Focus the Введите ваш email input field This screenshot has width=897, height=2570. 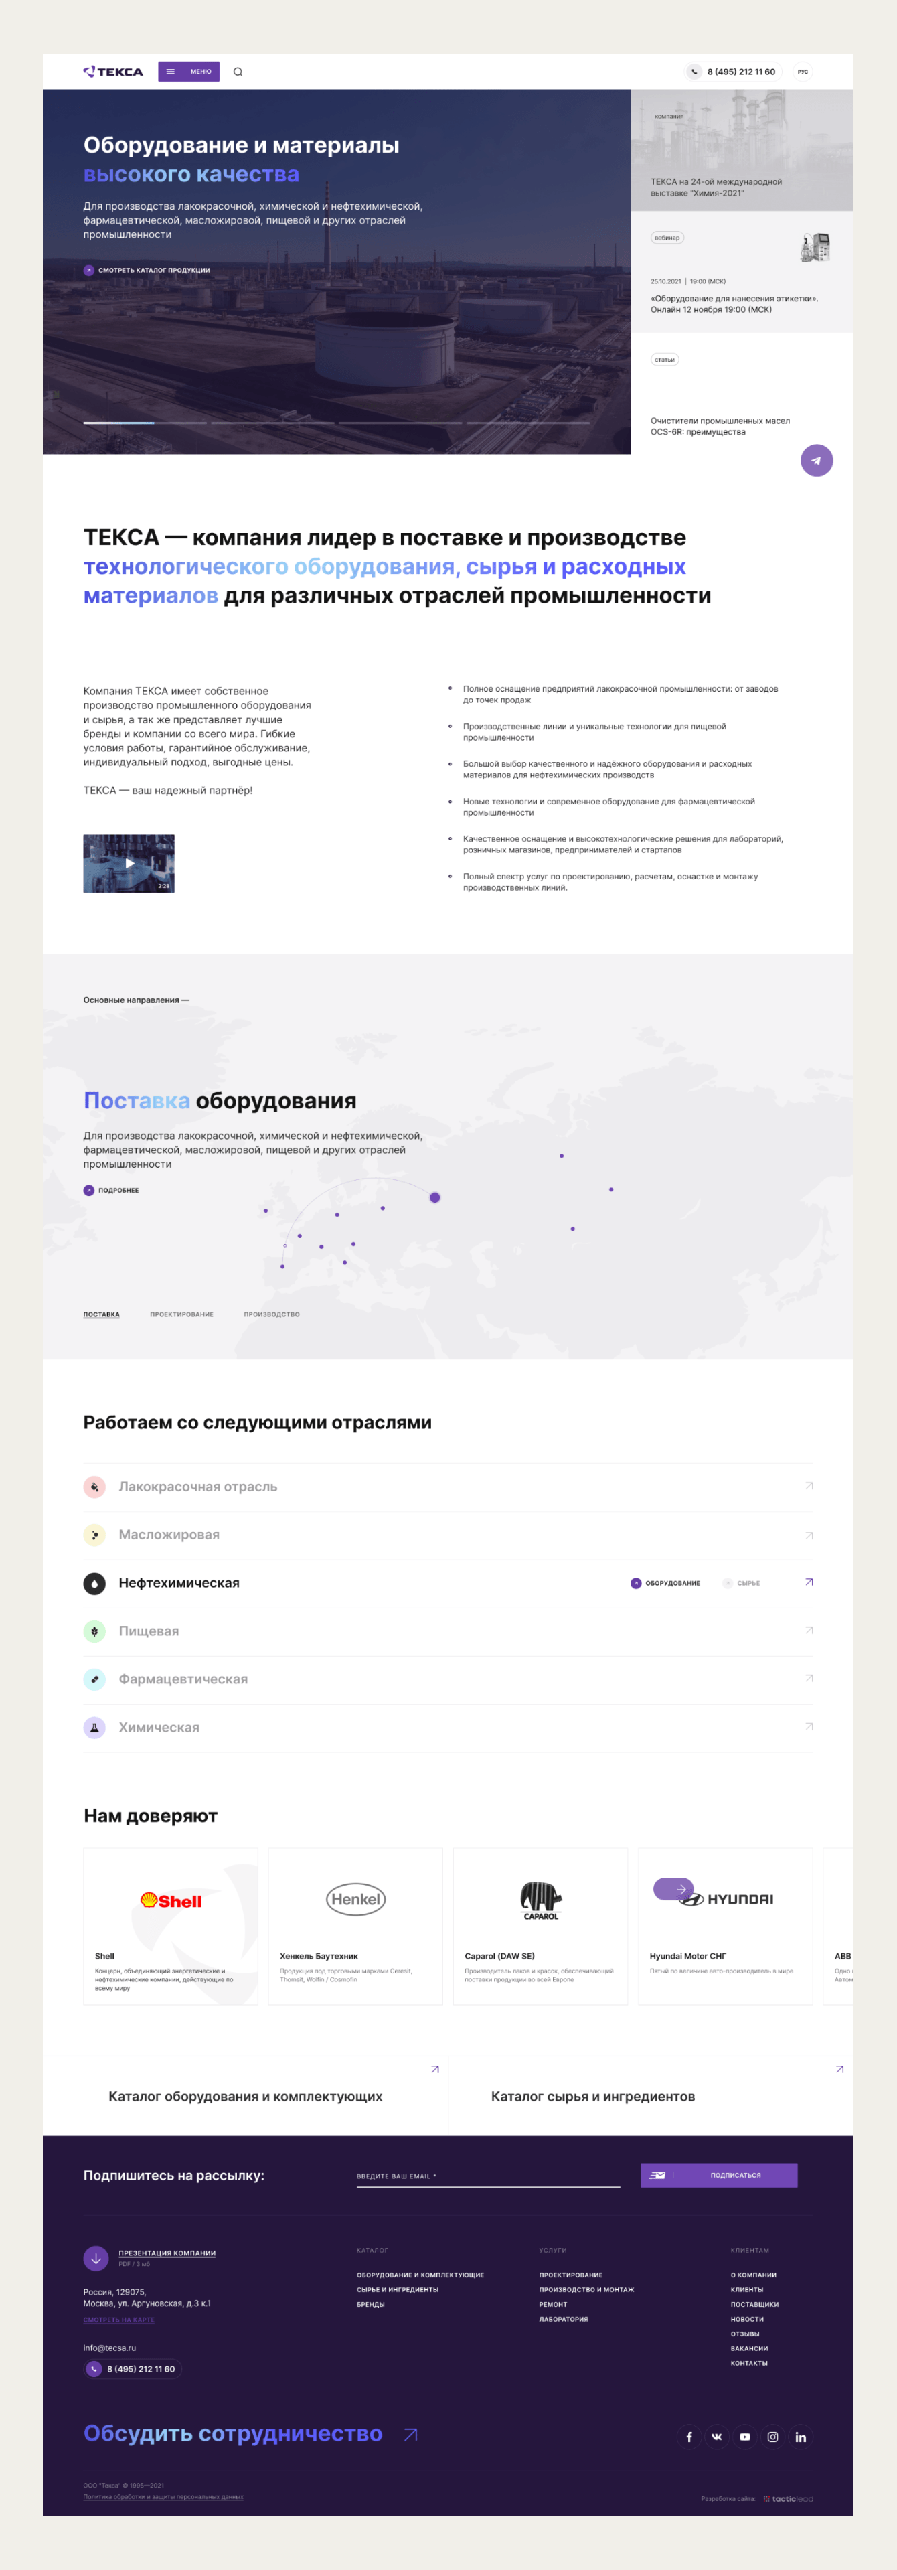coord(488,2176)
